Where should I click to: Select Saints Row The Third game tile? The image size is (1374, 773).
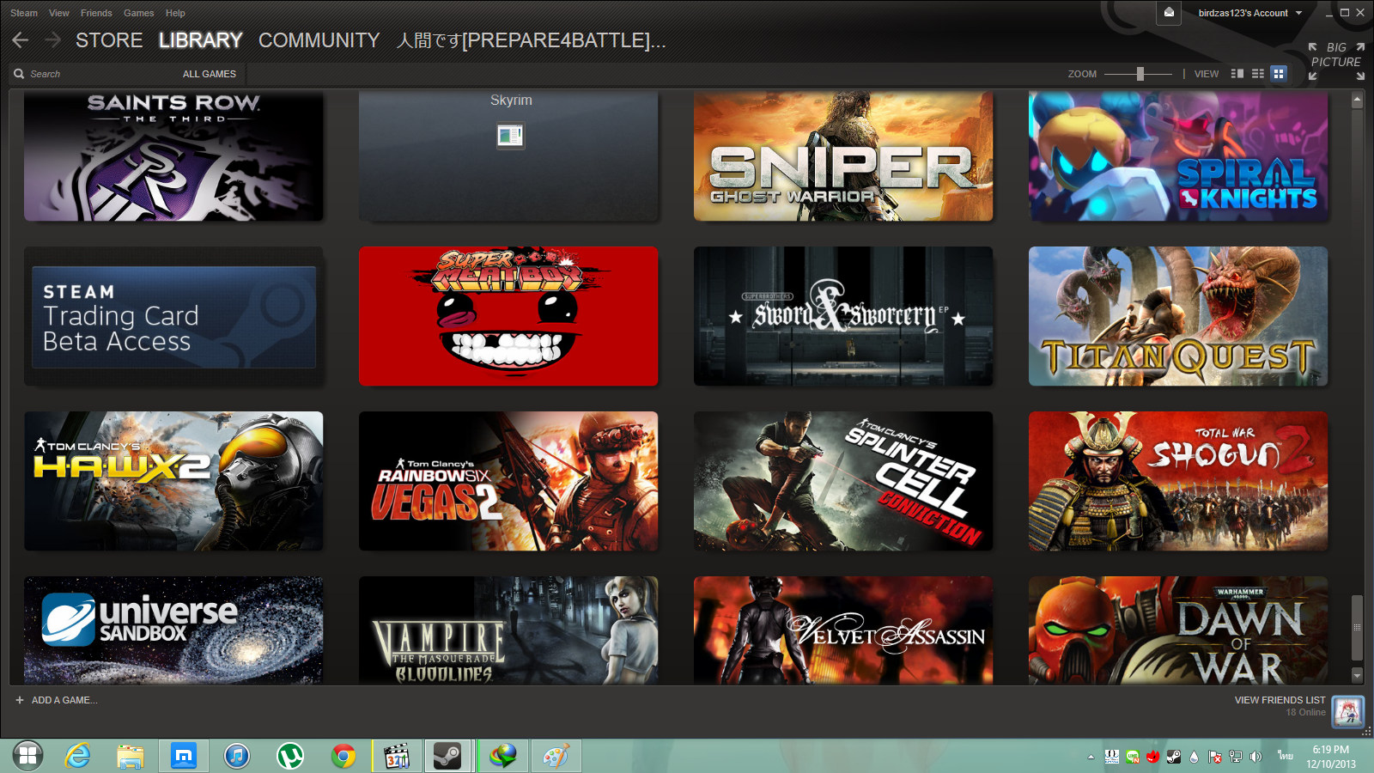pyautogui.click(x=173, y=155)
